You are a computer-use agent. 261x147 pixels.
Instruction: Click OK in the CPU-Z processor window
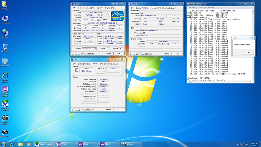119,54
